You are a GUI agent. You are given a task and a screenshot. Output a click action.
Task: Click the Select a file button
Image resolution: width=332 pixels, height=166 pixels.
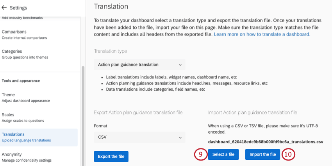pos(223,154)
